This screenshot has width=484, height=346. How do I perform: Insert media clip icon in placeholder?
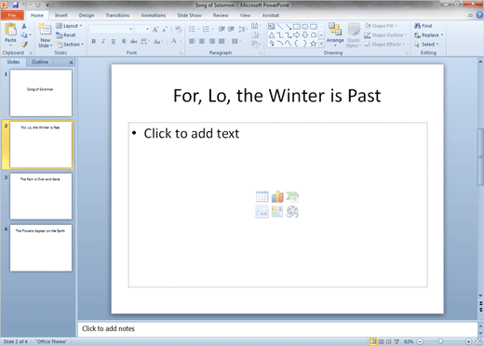click(292, 211)
